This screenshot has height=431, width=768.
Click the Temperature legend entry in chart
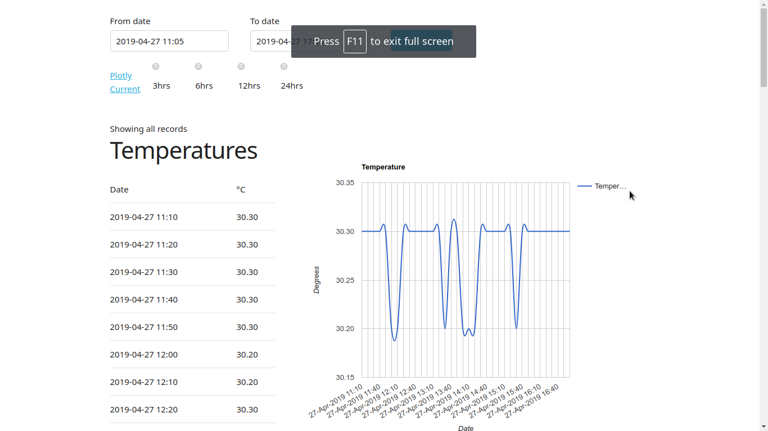click(x=602, y=186)
